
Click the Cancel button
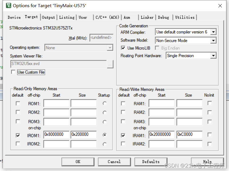114,162
